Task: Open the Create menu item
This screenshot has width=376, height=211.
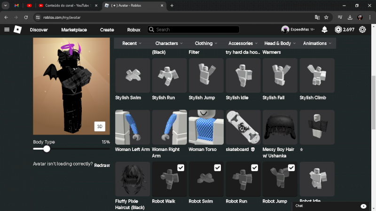Action: point(107,30)
